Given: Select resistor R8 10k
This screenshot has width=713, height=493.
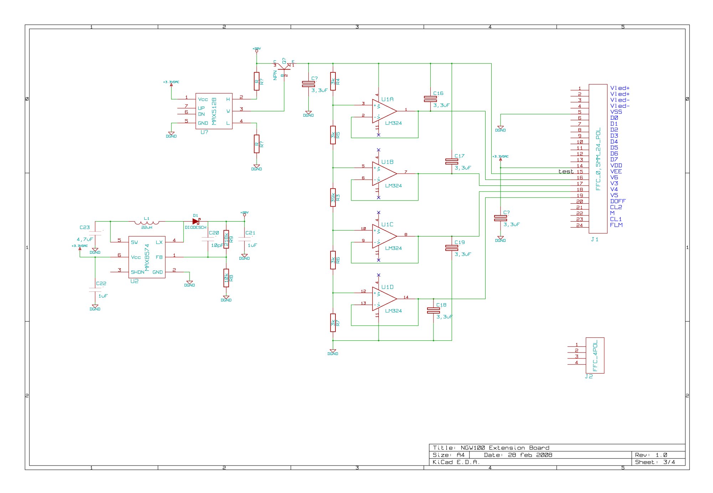Looking at the screenshot, I should (226, 278).
